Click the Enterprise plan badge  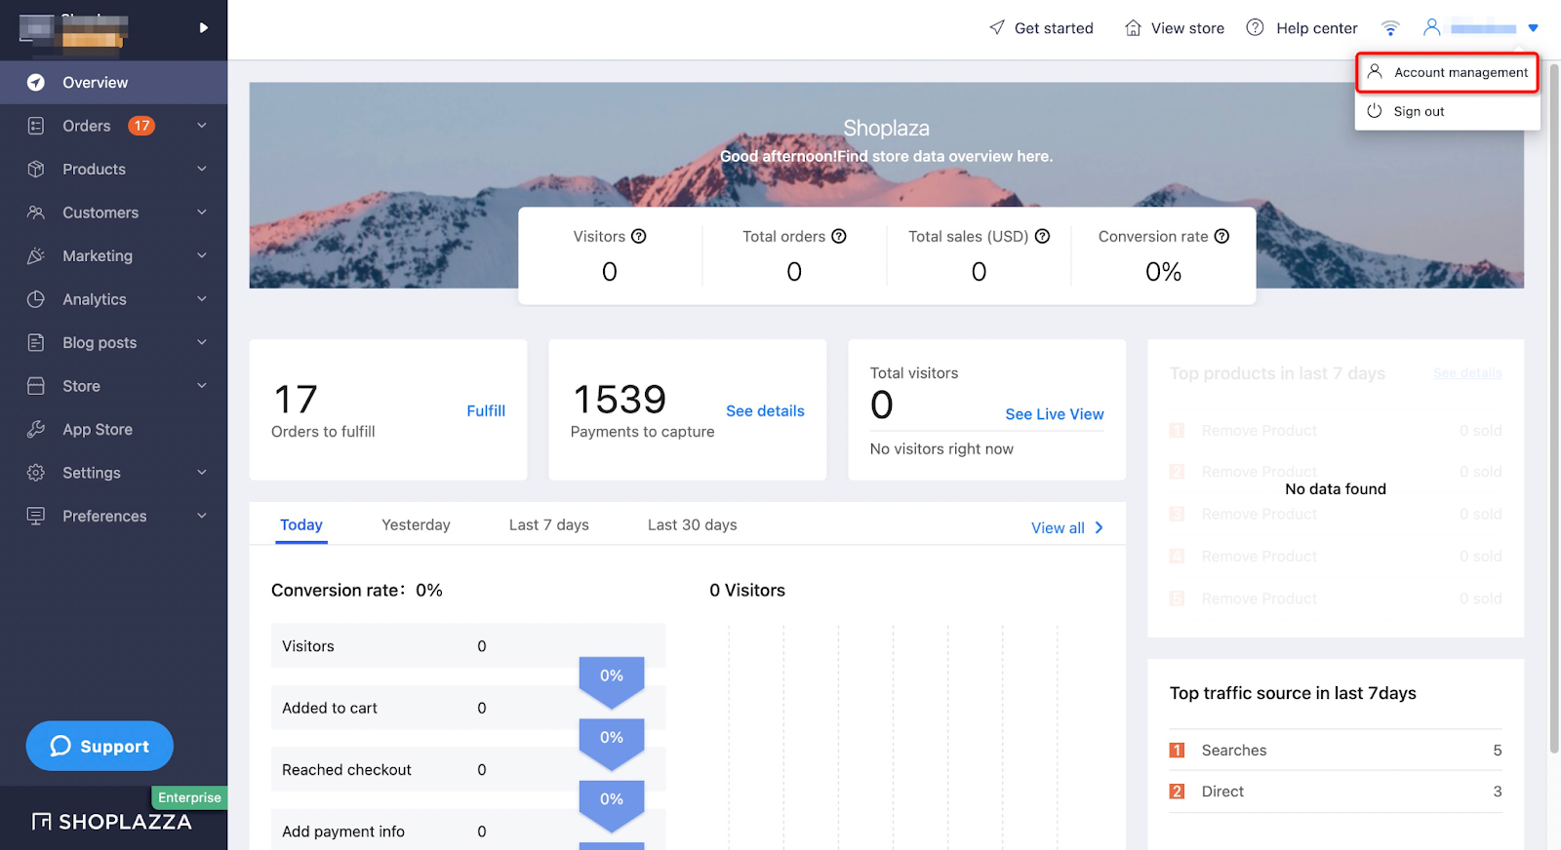189,797
